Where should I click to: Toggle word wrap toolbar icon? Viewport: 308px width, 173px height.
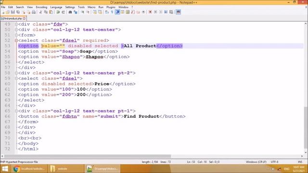click(x=107, y=12)
